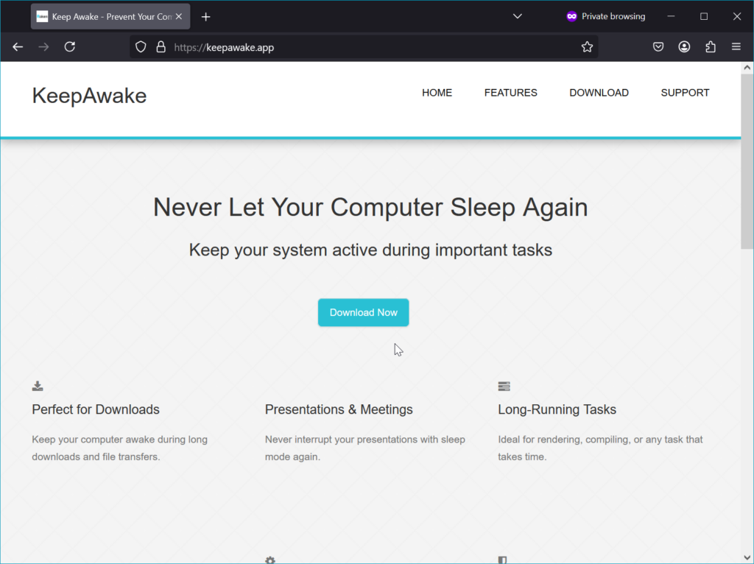Open the Firefox account icon
Viewport: 754px width, 564px height.
tap(684, 46)
